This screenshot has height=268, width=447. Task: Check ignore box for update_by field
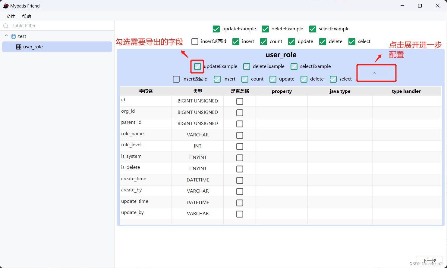coord(240,214)
